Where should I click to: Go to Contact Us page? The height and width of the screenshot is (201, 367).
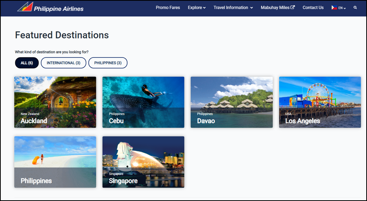tap(313, 8)
